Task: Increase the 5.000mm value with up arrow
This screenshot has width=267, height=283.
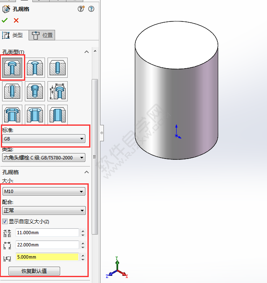Action: coord(83,255)
